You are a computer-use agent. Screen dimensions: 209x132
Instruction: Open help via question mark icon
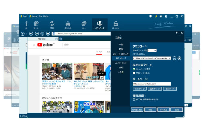click(x=166, y=16)
